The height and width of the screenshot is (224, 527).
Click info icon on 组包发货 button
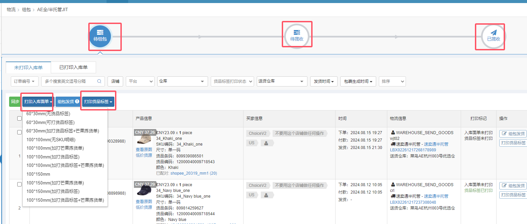(x=77, y=102)
